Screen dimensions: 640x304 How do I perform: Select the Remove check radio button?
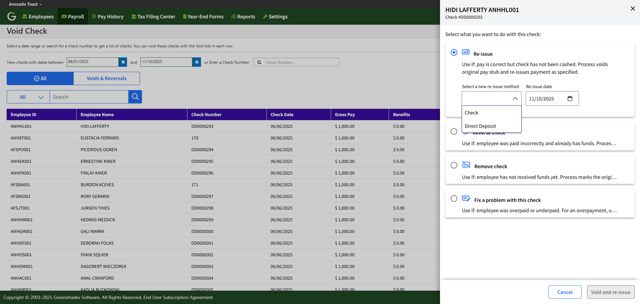coord(454,165)
